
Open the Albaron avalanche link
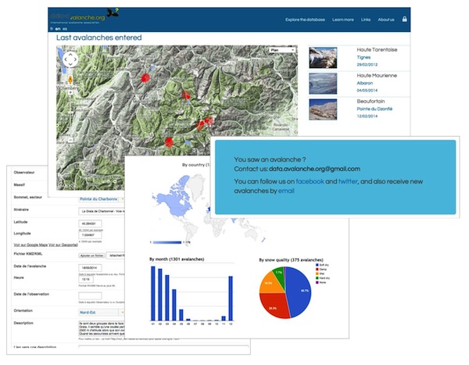point(364,83)
